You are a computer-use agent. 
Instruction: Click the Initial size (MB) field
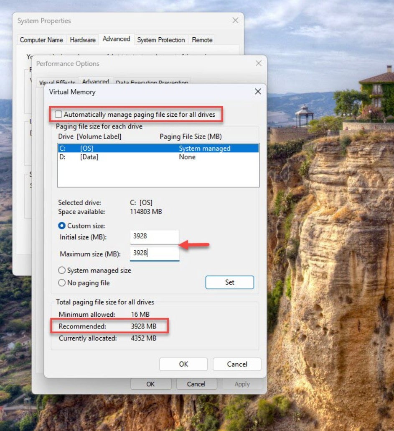[x=154, y=236]
